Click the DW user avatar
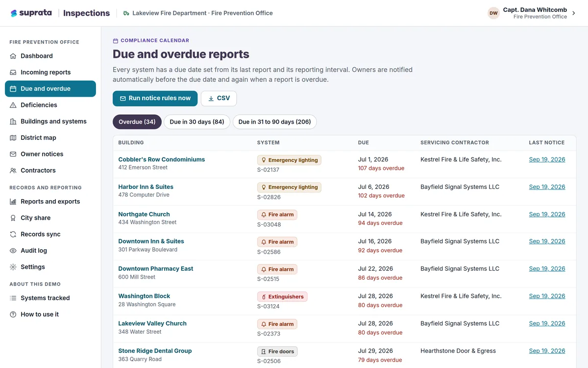The image size is (588, 368). (493, 13)
